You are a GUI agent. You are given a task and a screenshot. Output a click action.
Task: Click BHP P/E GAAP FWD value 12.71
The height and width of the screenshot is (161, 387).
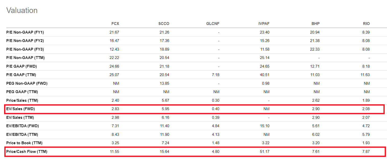click(x=315, y=66)
